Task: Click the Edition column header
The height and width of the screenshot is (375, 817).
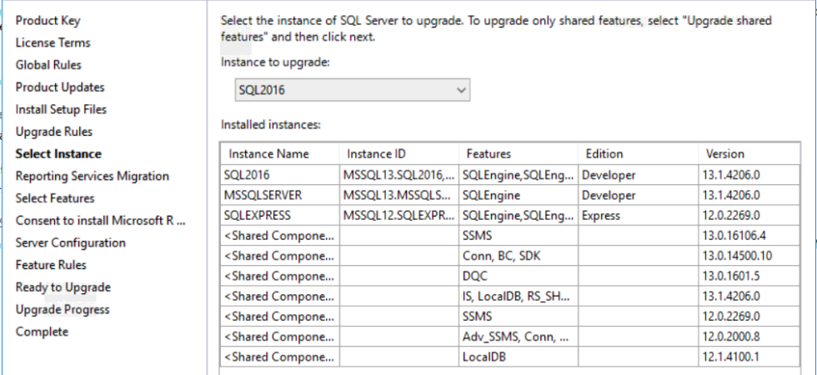Action: (x=604, y=154)
